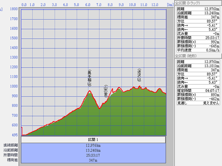Click the 1800 mark on the elevation axis

pos(14,9)
